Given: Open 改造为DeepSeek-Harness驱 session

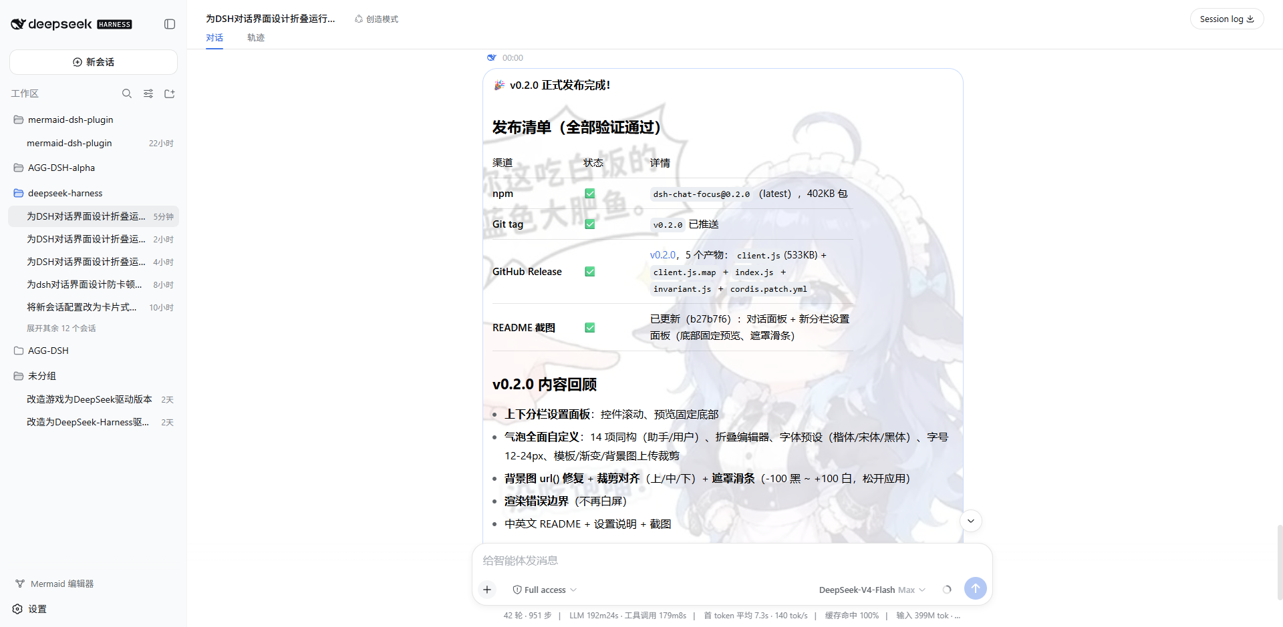Looking at the screenshot, I should point(94,422).
